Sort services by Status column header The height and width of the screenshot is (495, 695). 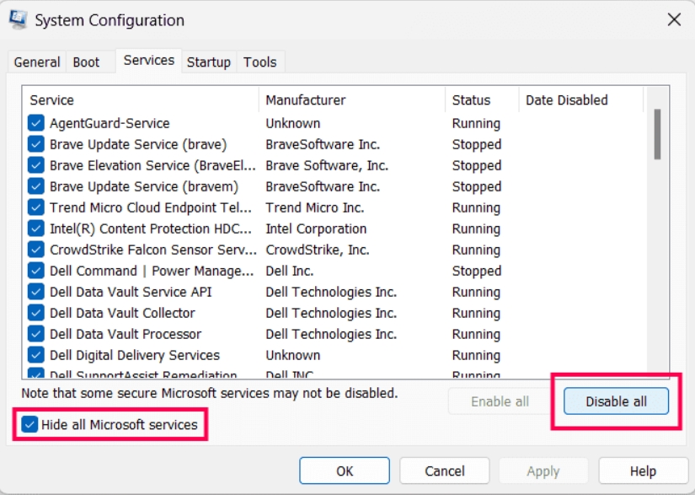(481, 100)
